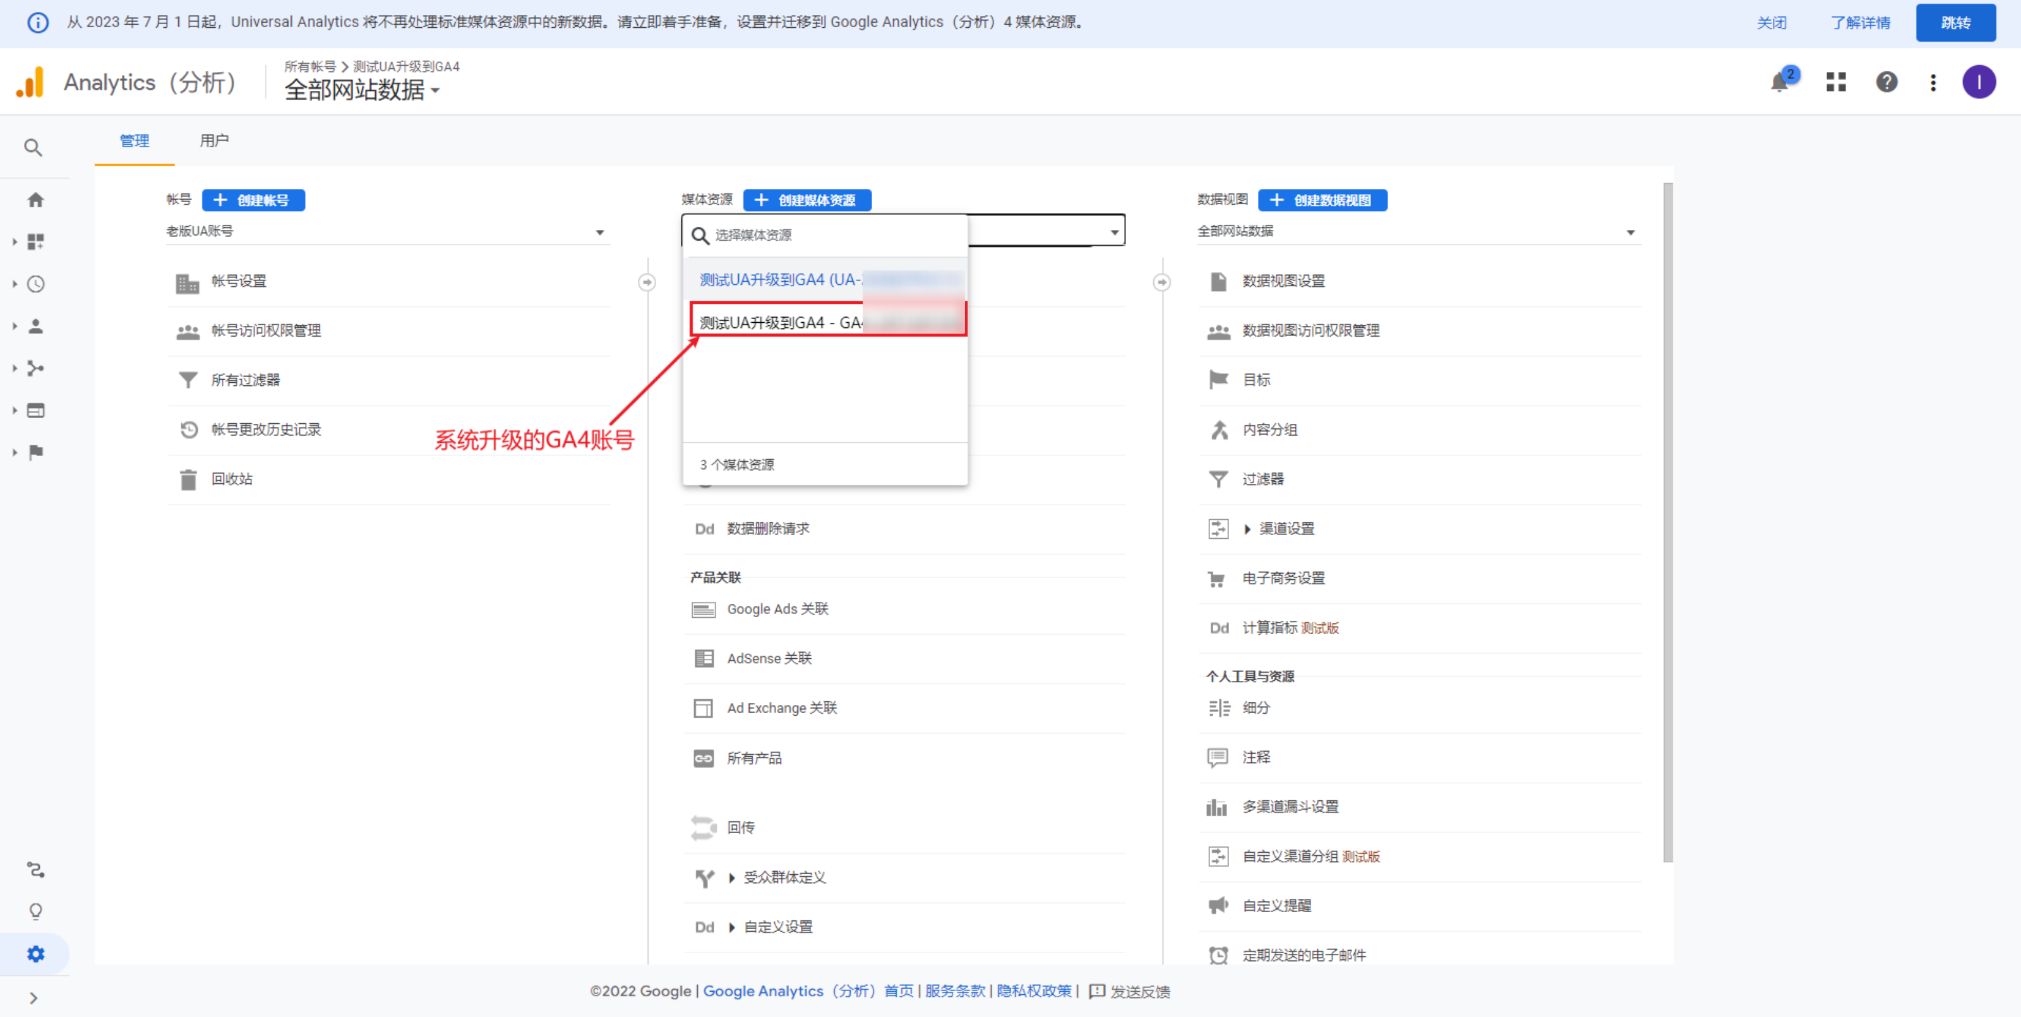2021x1017 pixels.
Task: Open Google apps grid icon
Action: click(x=1836, y=81)
